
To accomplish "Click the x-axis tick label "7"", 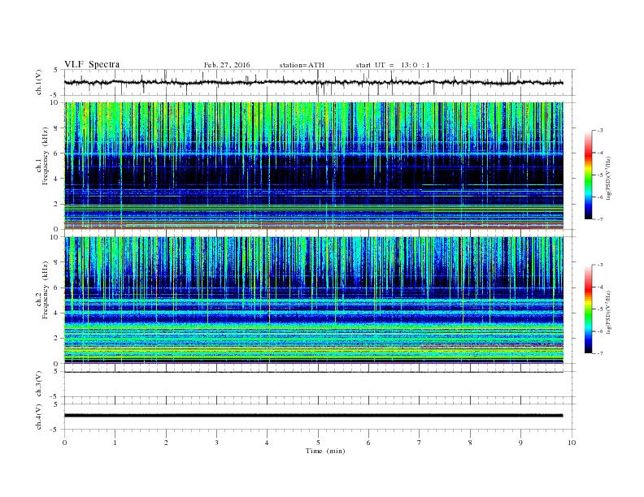I will [420, 443].
